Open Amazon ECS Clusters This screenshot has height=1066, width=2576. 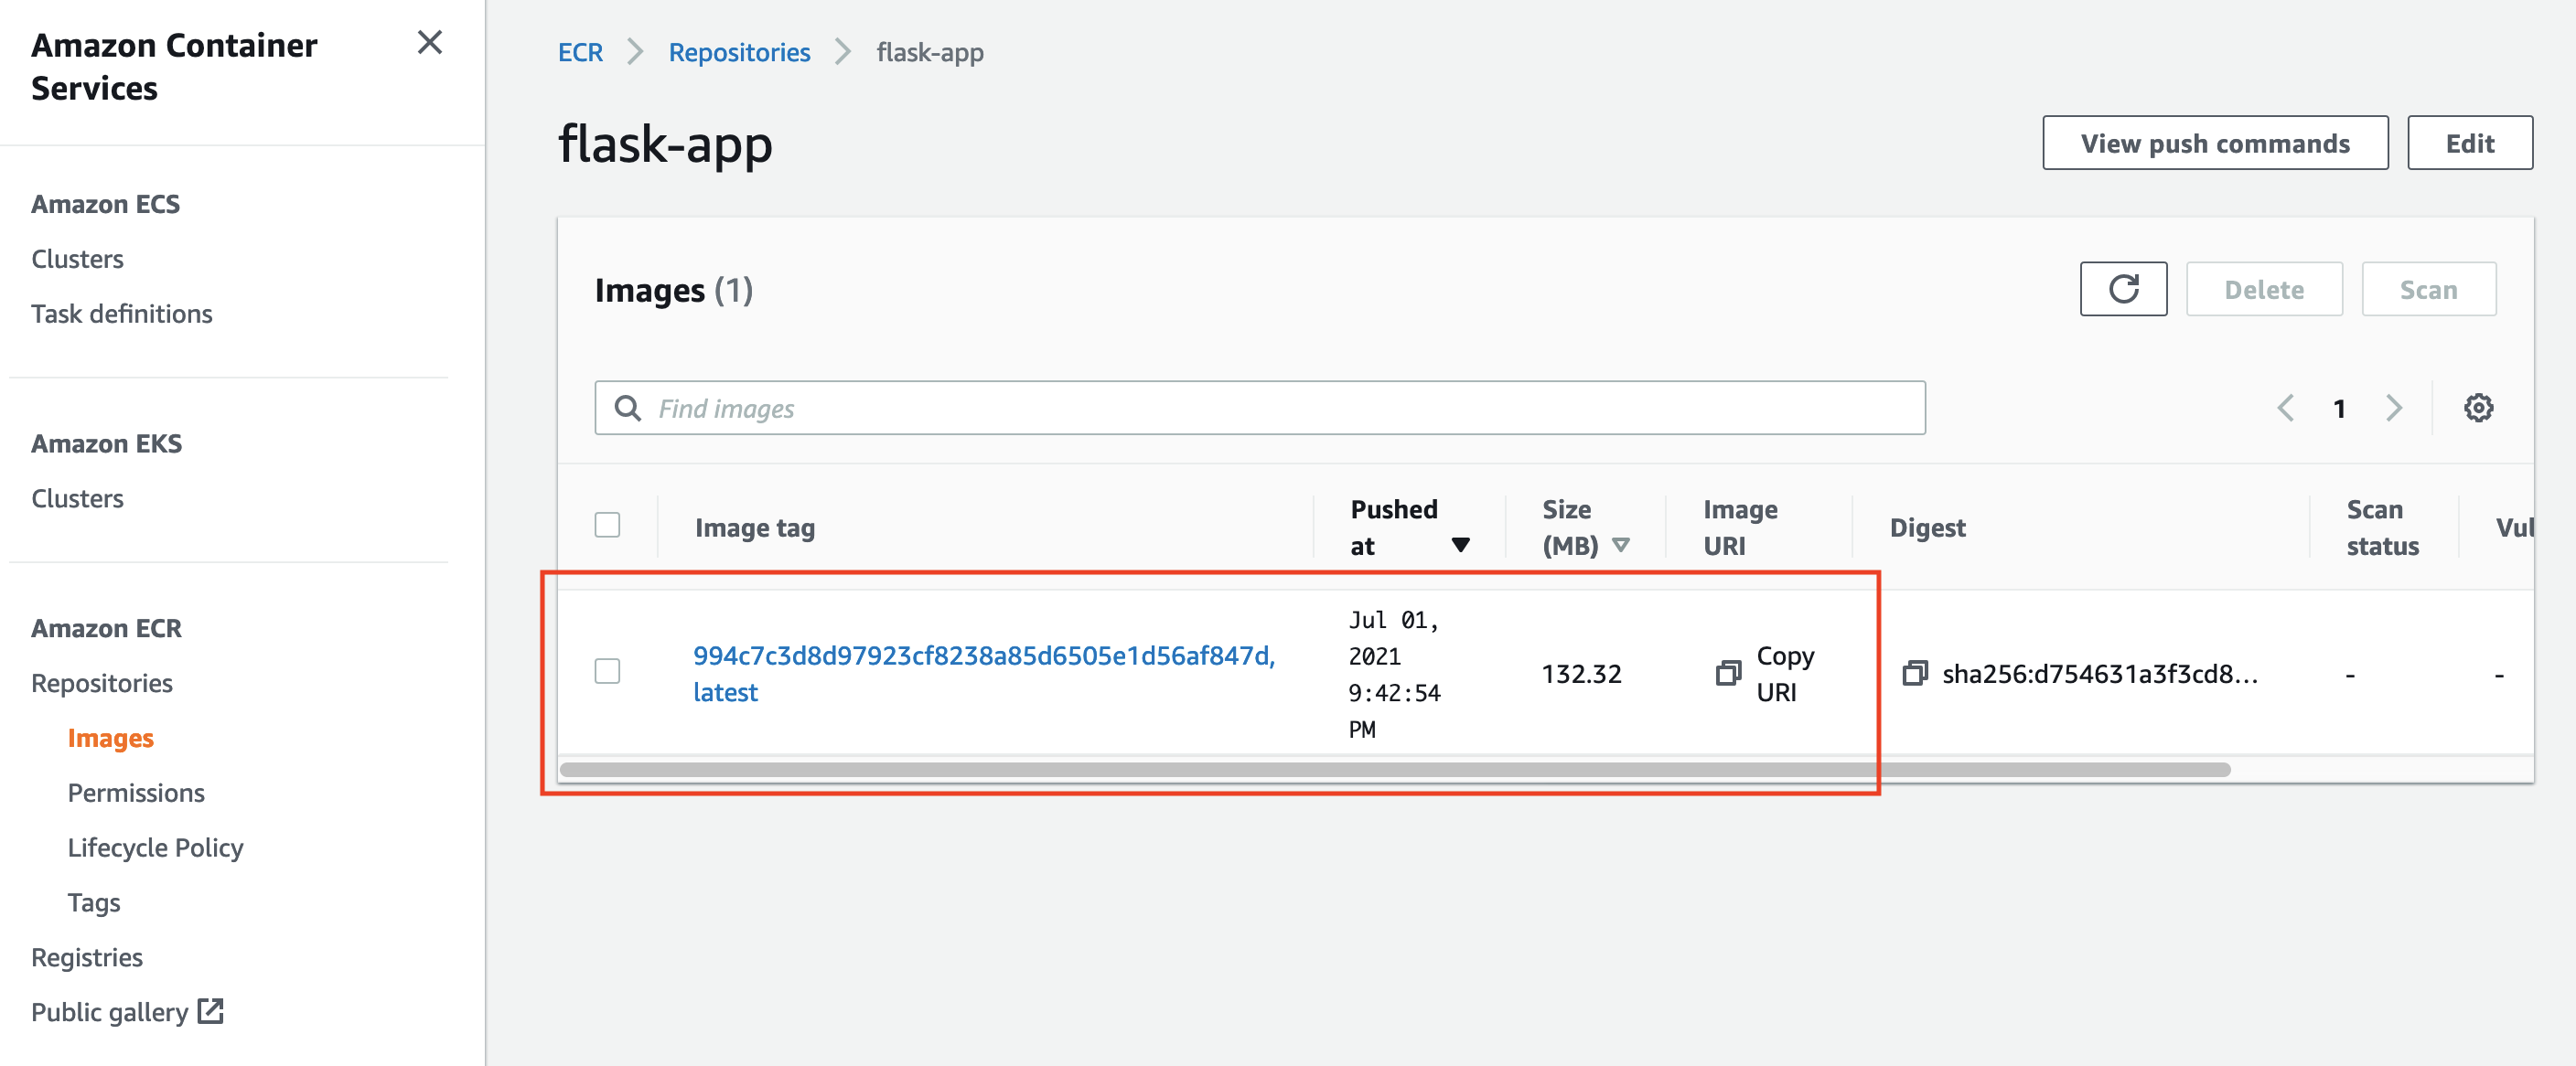click(x=77, y=259)
